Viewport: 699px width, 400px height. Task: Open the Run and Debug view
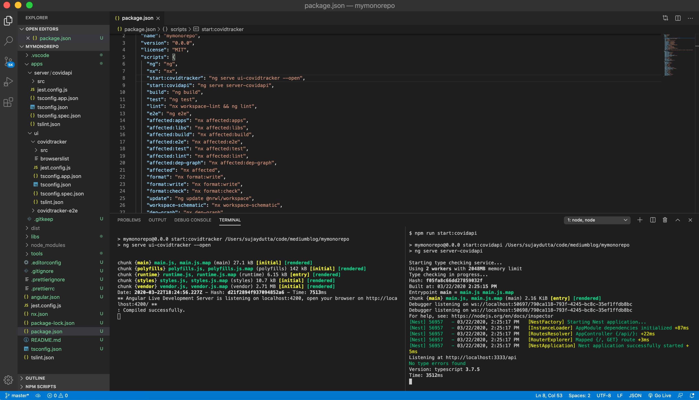coord(8,82)
